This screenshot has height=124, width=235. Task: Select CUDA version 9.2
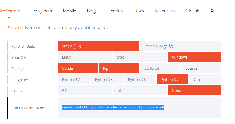(x=84, y=90)
